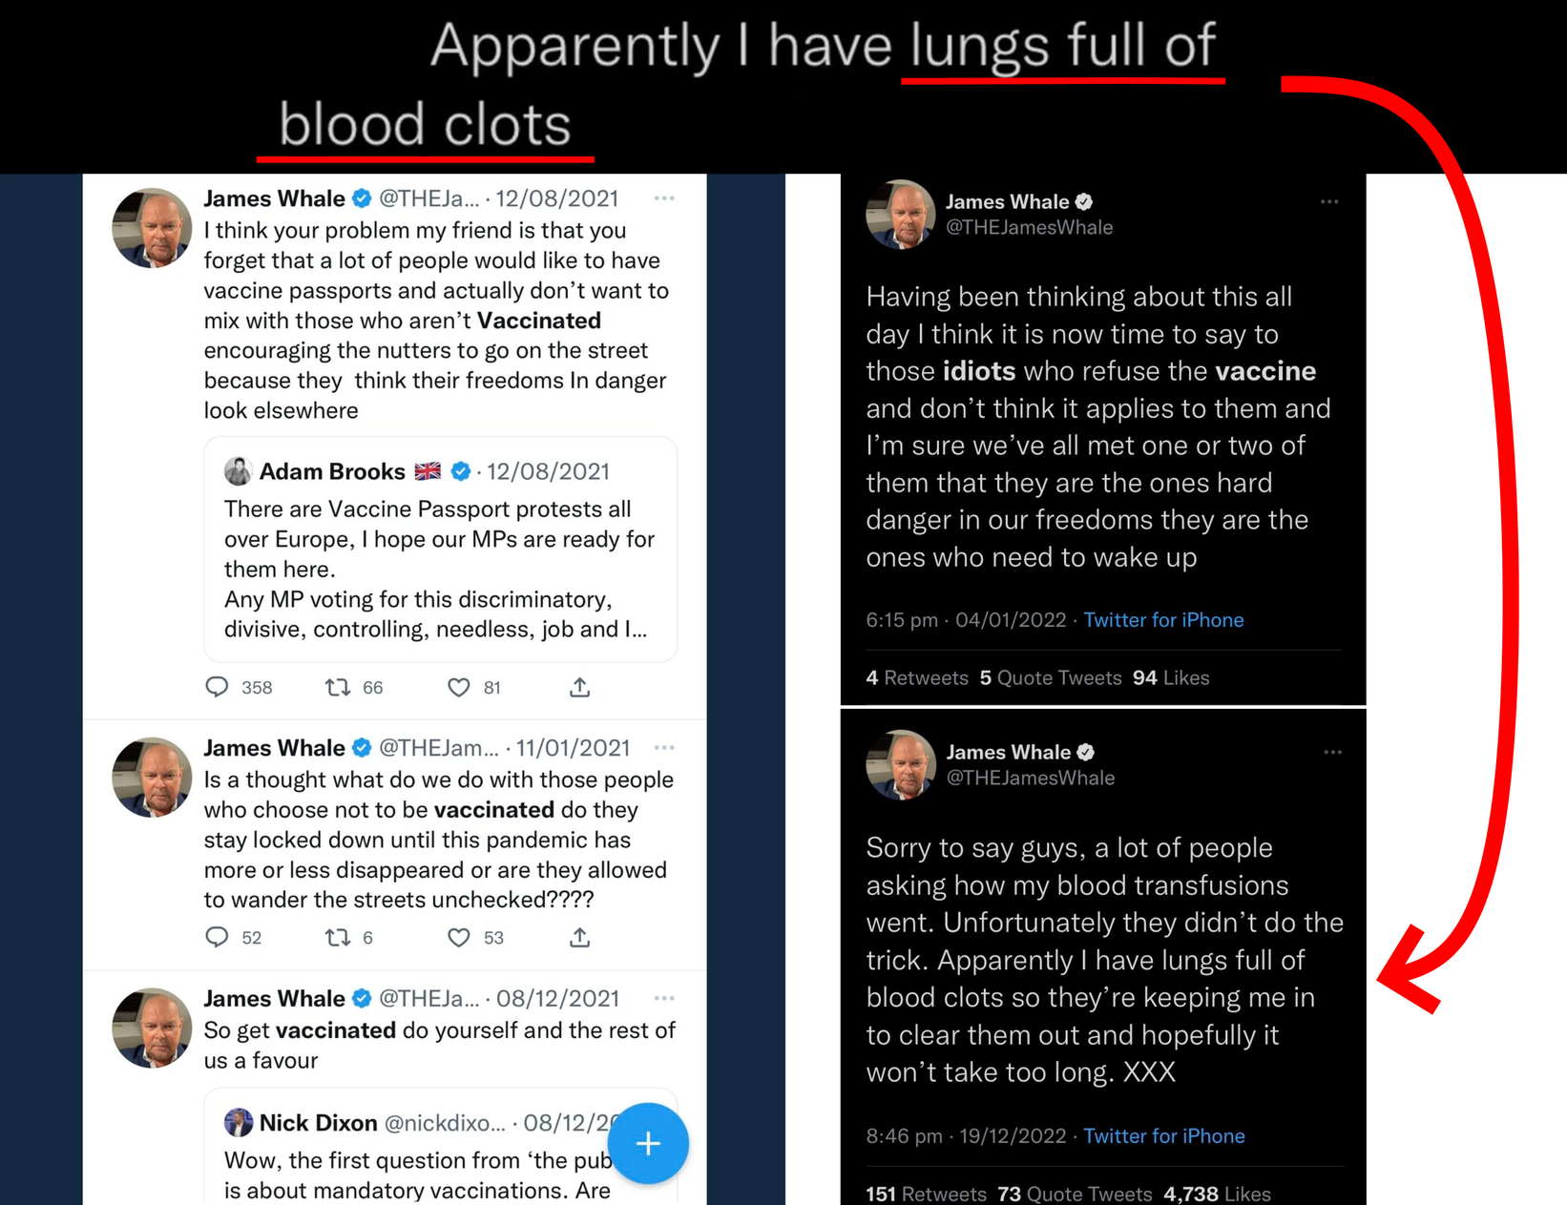Click Twitter for iPhone link on 19/12/2022 tweet

pos(1163,1136)
